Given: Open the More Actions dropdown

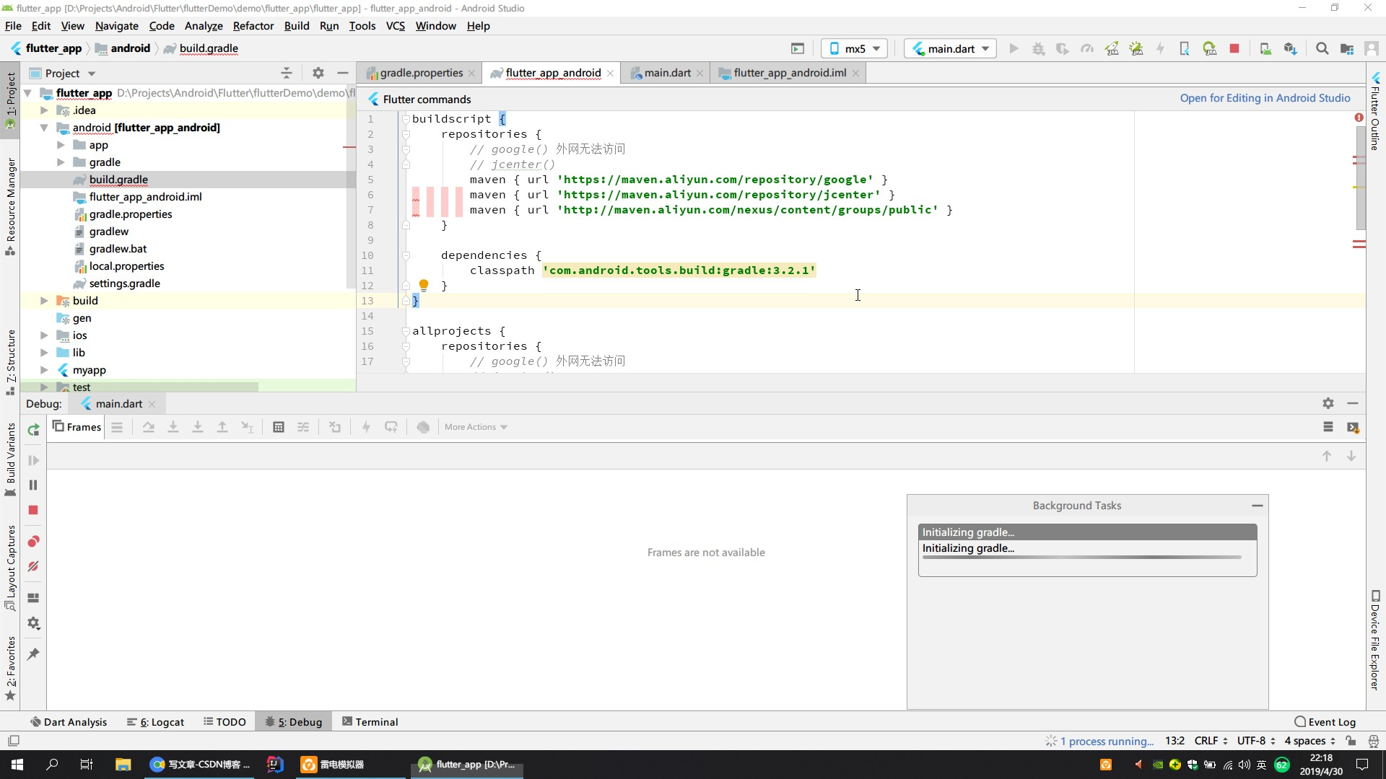Looking at the screenshot, I should [476, 427].
